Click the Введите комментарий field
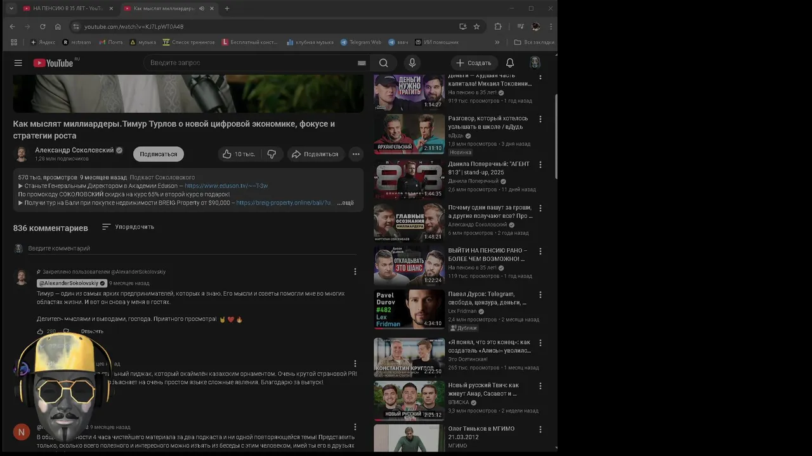This screenshot has width=812, height=456. (192, 248)
